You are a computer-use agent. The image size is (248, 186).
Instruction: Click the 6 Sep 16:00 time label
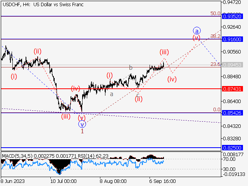tap(162, 181)
